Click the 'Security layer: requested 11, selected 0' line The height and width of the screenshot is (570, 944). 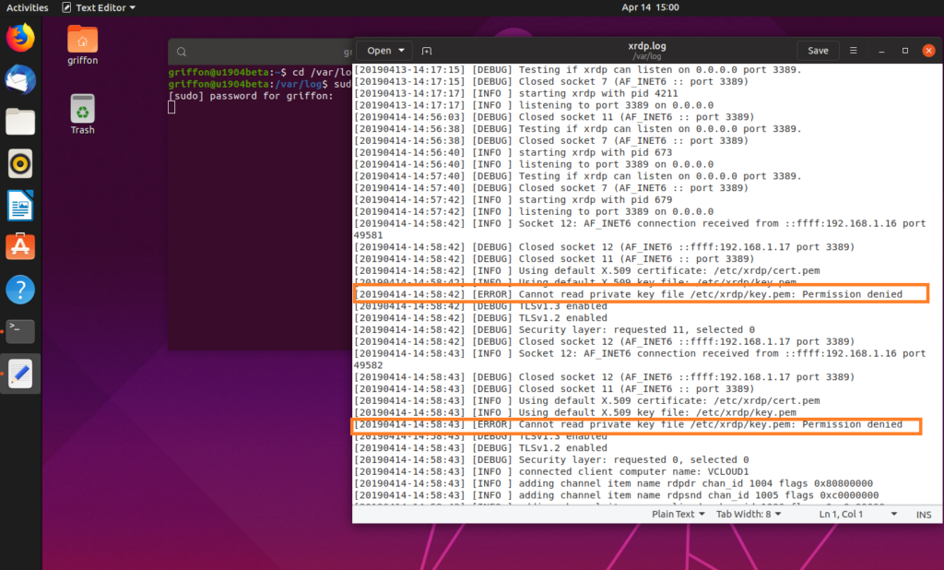554,329
